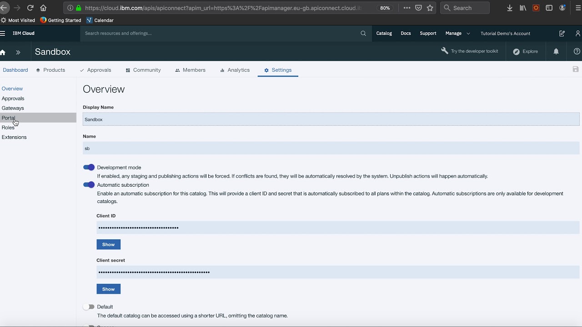Open Docs in top navigation
This screenshot has width=582, height=327.
406,33
